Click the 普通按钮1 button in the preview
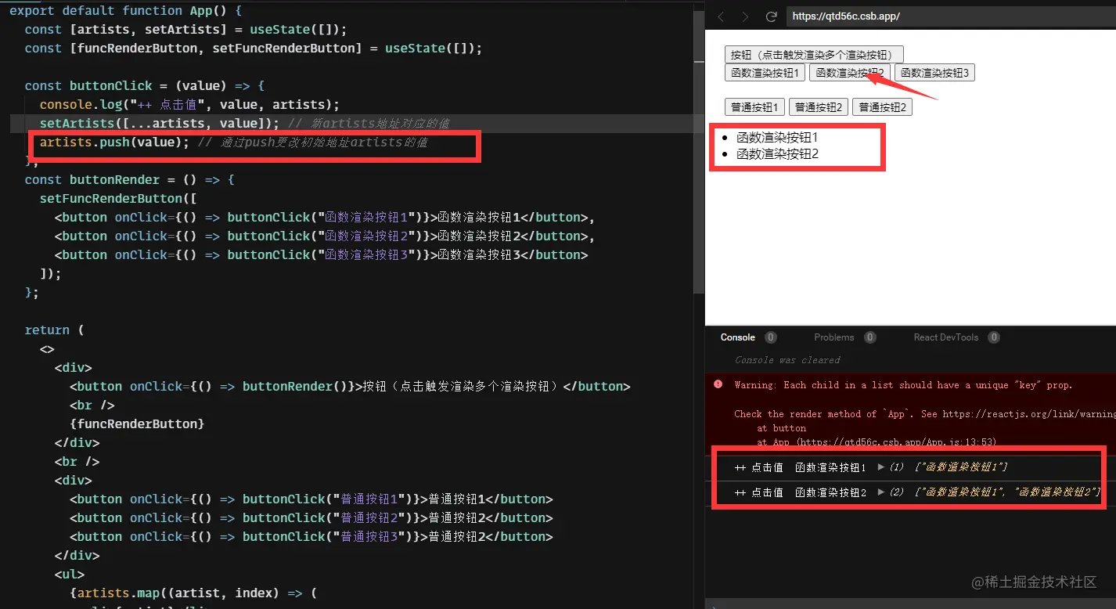 (x=754, y=107)
